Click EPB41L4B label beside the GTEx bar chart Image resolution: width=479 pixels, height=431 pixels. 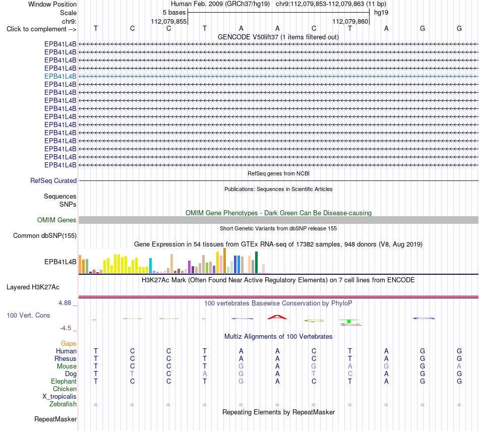point(60,262)
